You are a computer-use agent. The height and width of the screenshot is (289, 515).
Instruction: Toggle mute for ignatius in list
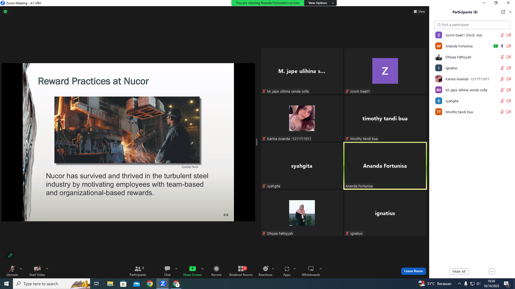click(502, 68)
